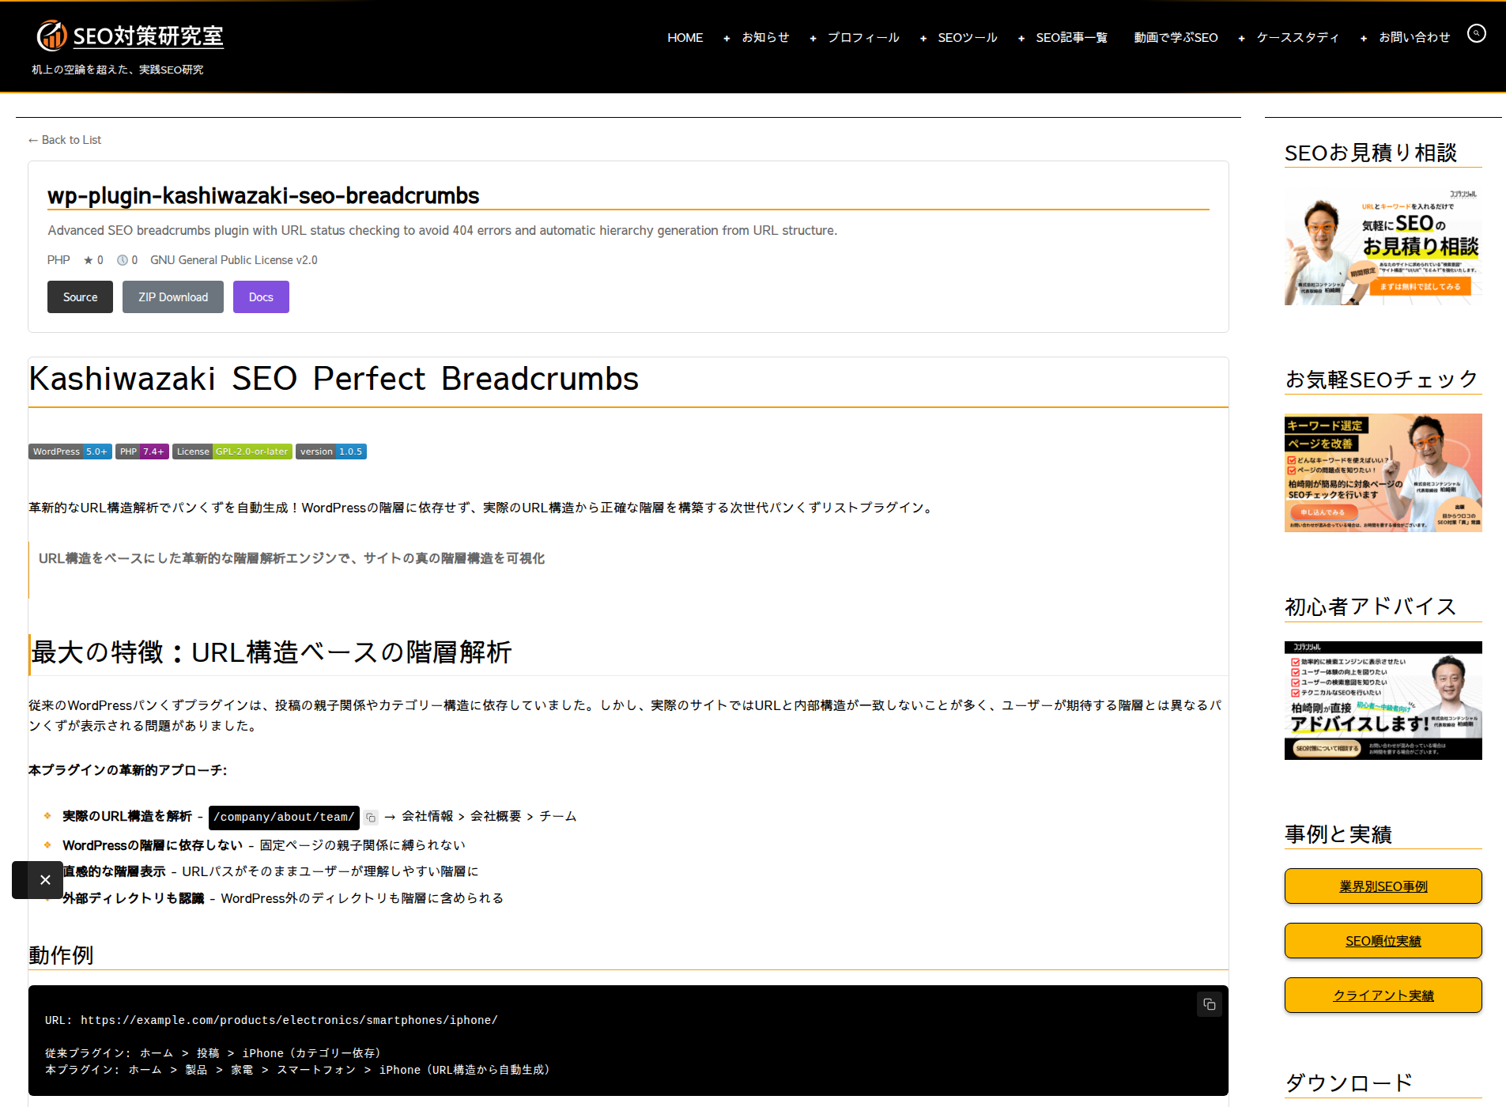Open the site search magnifier icon
This screenshot has width=1506, height=1107.
tap(1477, 33)
